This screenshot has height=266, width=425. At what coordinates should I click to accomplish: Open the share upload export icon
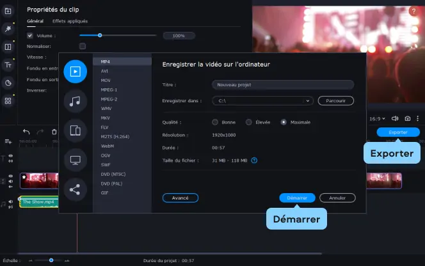click(x=75, y=190)
